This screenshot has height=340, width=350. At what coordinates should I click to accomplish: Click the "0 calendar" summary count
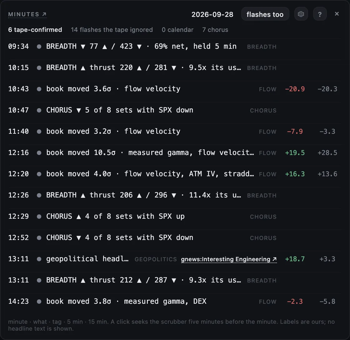178,30
